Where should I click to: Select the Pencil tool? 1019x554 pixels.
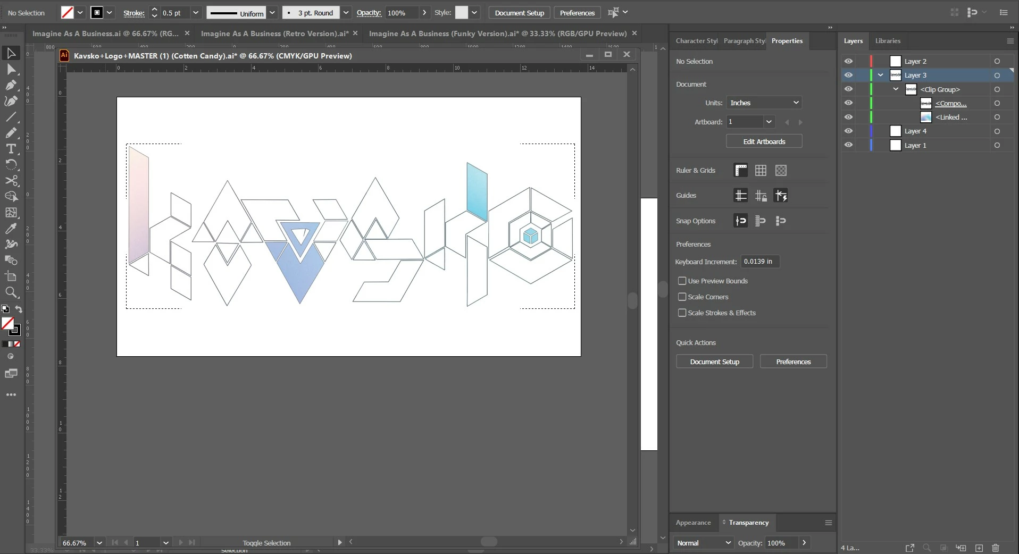point(11,133)
